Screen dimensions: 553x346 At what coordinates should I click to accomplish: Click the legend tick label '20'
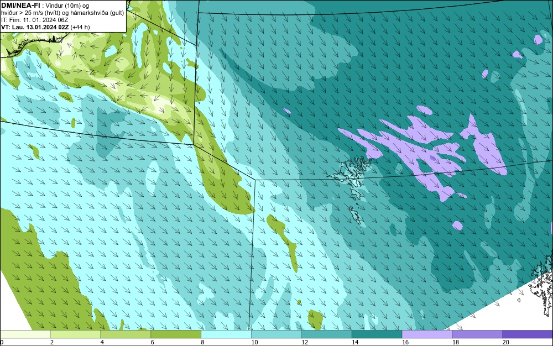(506, 342)
